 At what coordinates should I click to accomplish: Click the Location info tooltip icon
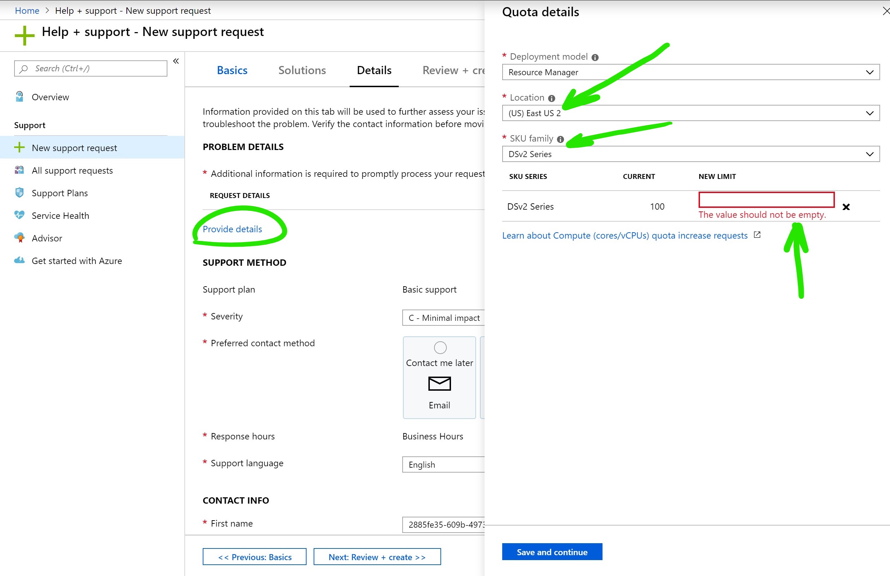coord(552,98)
